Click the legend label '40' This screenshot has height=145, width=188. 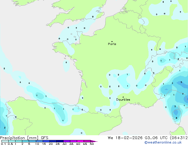78,144
